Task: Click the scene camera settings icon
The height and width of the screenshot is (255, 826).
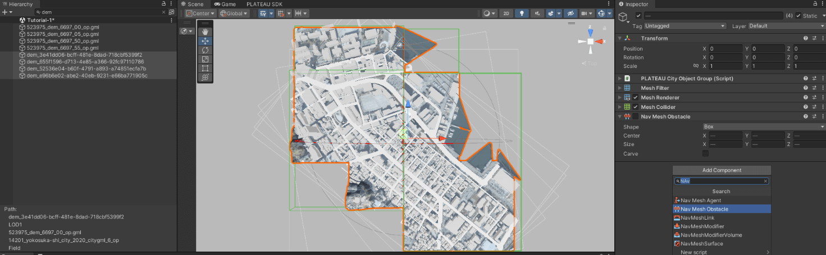Action: click(x=585, y=13)
